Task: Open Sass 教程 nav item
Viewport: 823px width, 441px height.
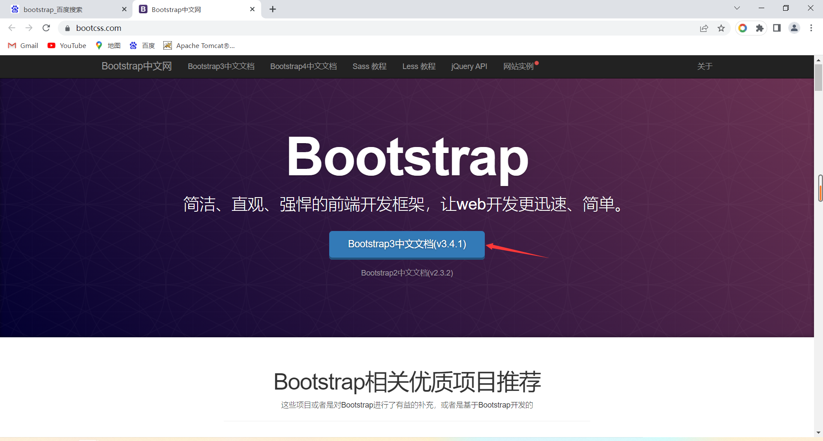Action: coord(369,66)
